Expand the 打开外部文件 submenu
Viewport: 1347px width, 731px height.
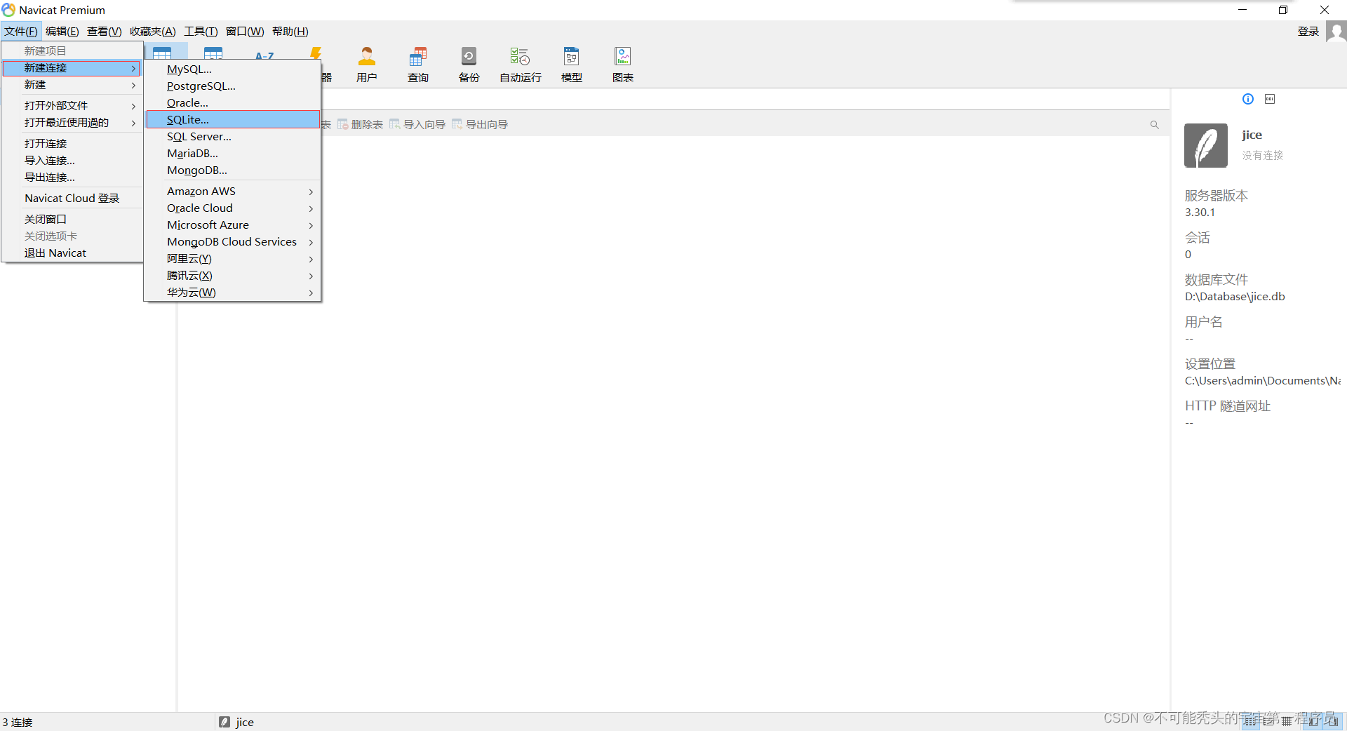72,106
